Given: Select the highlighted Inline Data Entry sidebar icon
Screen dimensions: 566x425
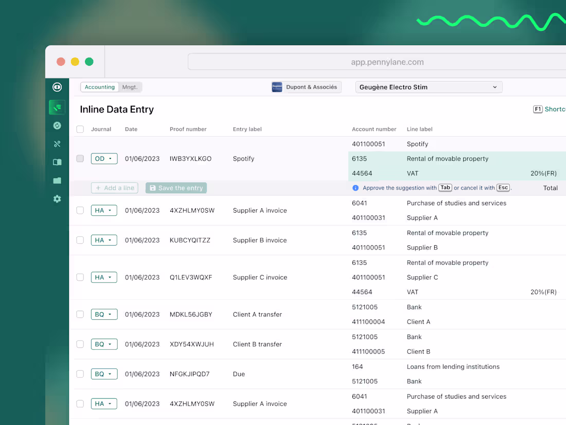Looking at the screenshot, I should tap(57, 107).
